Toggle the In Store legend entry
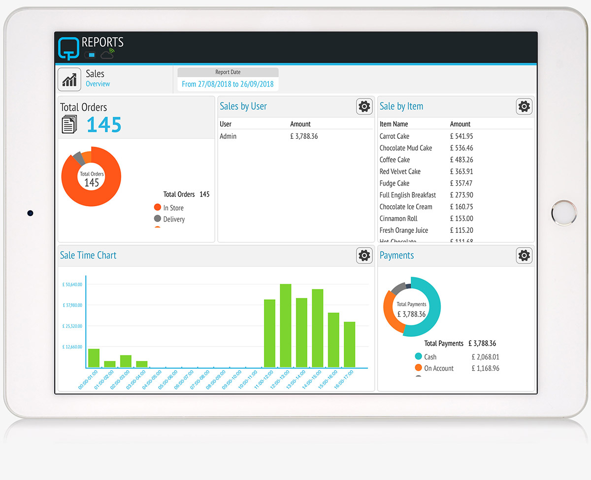Image resolution: width=591 pixels, height=480 pixels. (x=168, y=208)
